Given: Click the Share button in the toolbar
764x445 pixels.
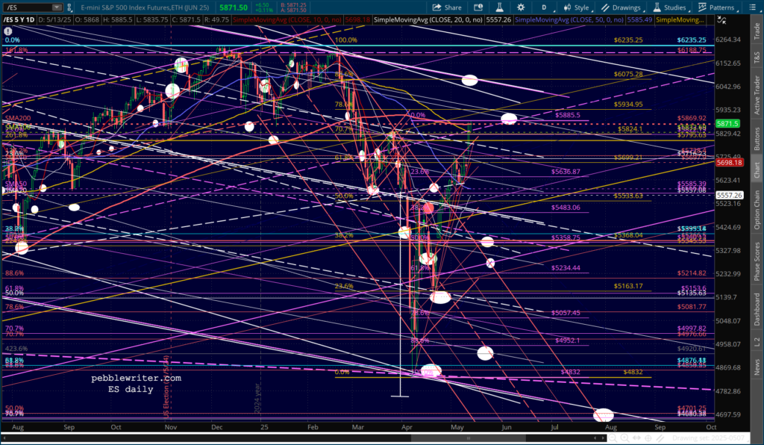Looking at the screenshot, I should 447,7.
